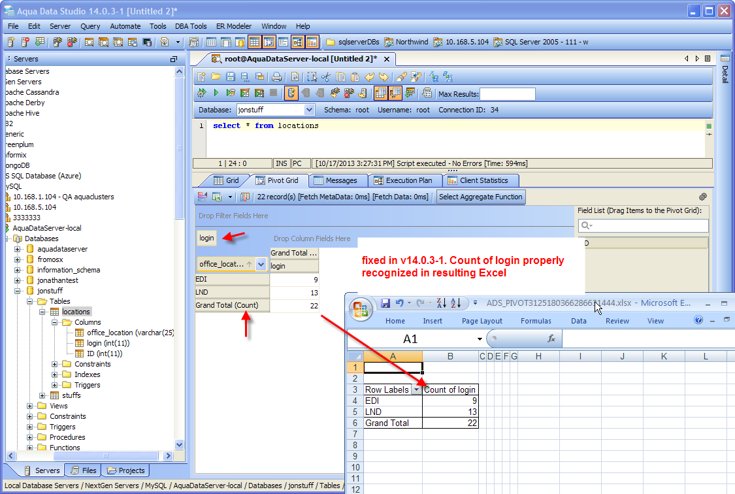This screenshot has width=735, height=494.
Task: Click the Undo arrow in the editor toolbar
Action: pos(370,77)
